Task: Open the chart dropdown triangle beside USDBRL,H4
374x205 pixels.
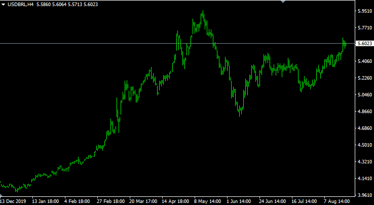Action: [x=4, y=5]
